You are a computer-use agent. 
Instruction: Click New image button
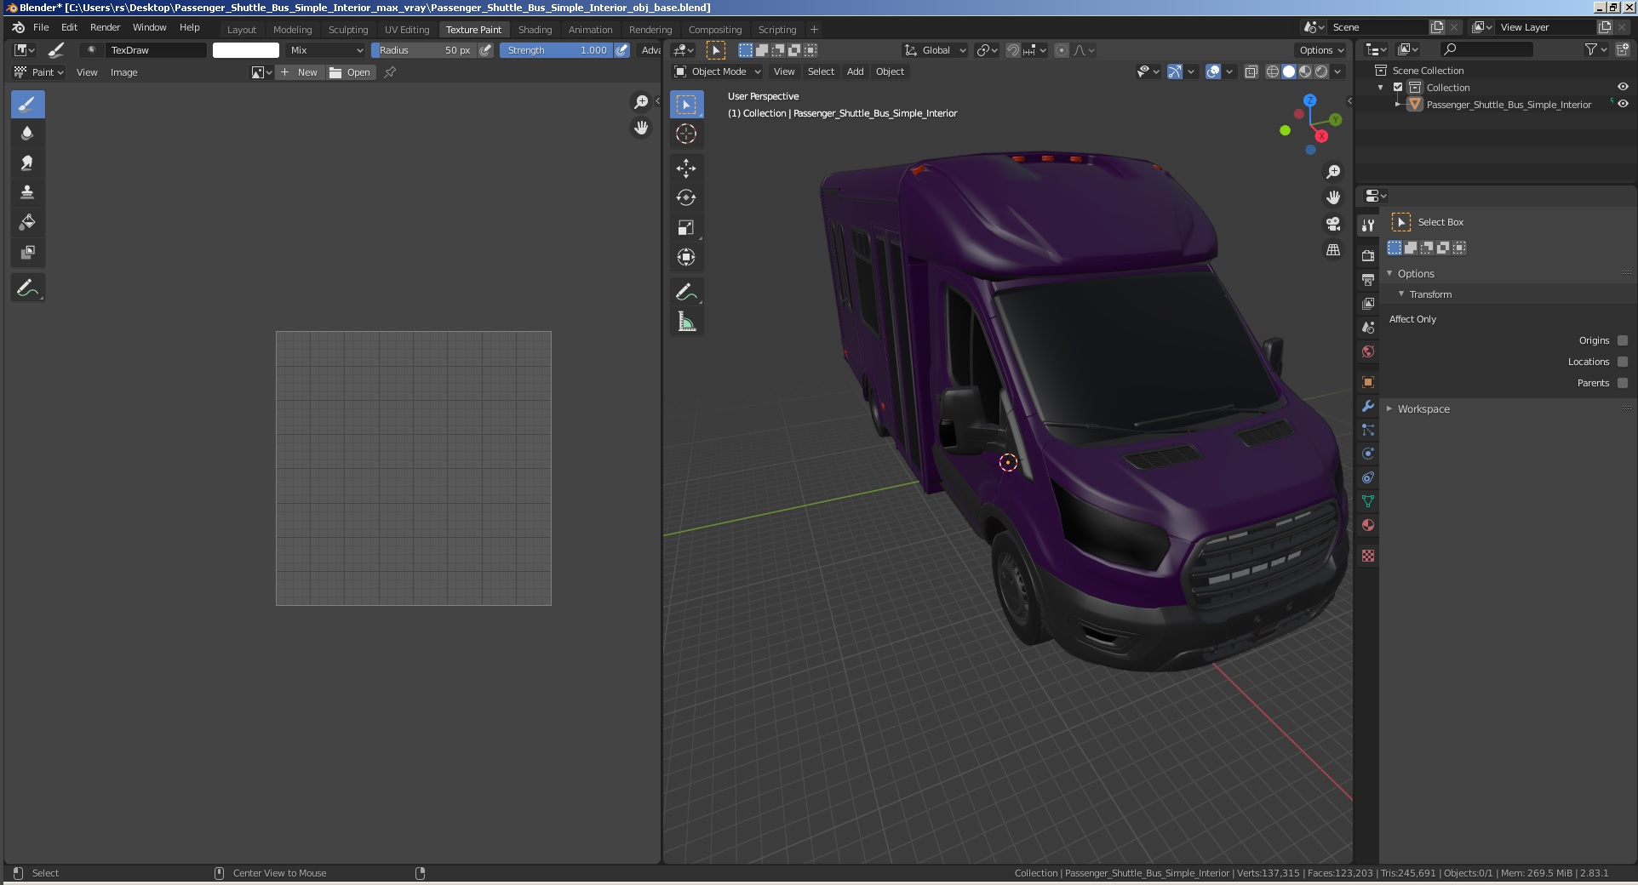click(300, 72)
